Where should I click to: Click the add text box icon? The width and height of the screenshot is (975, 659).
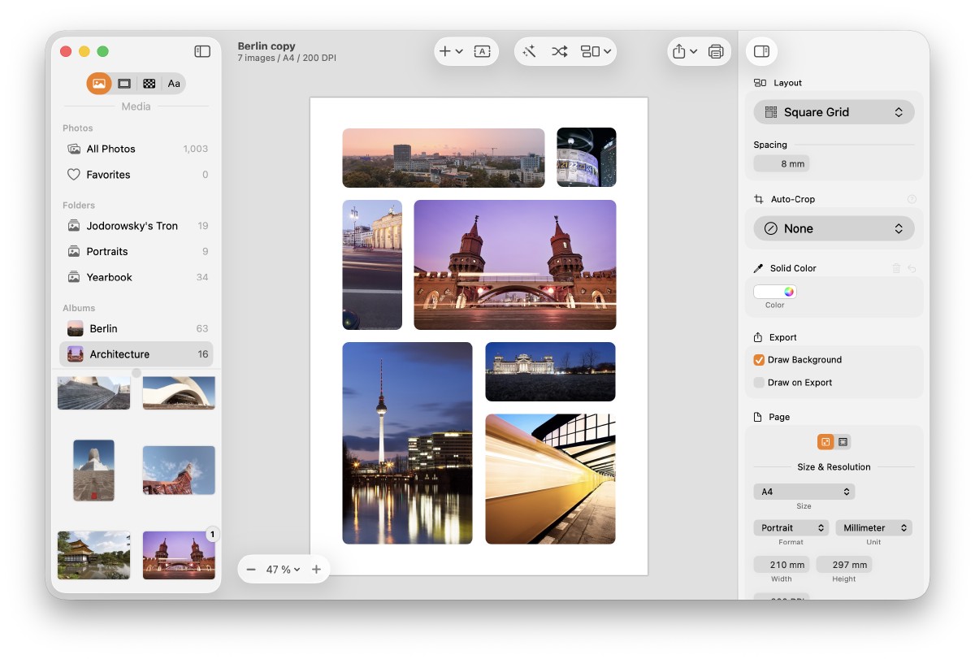click(482, 51)
